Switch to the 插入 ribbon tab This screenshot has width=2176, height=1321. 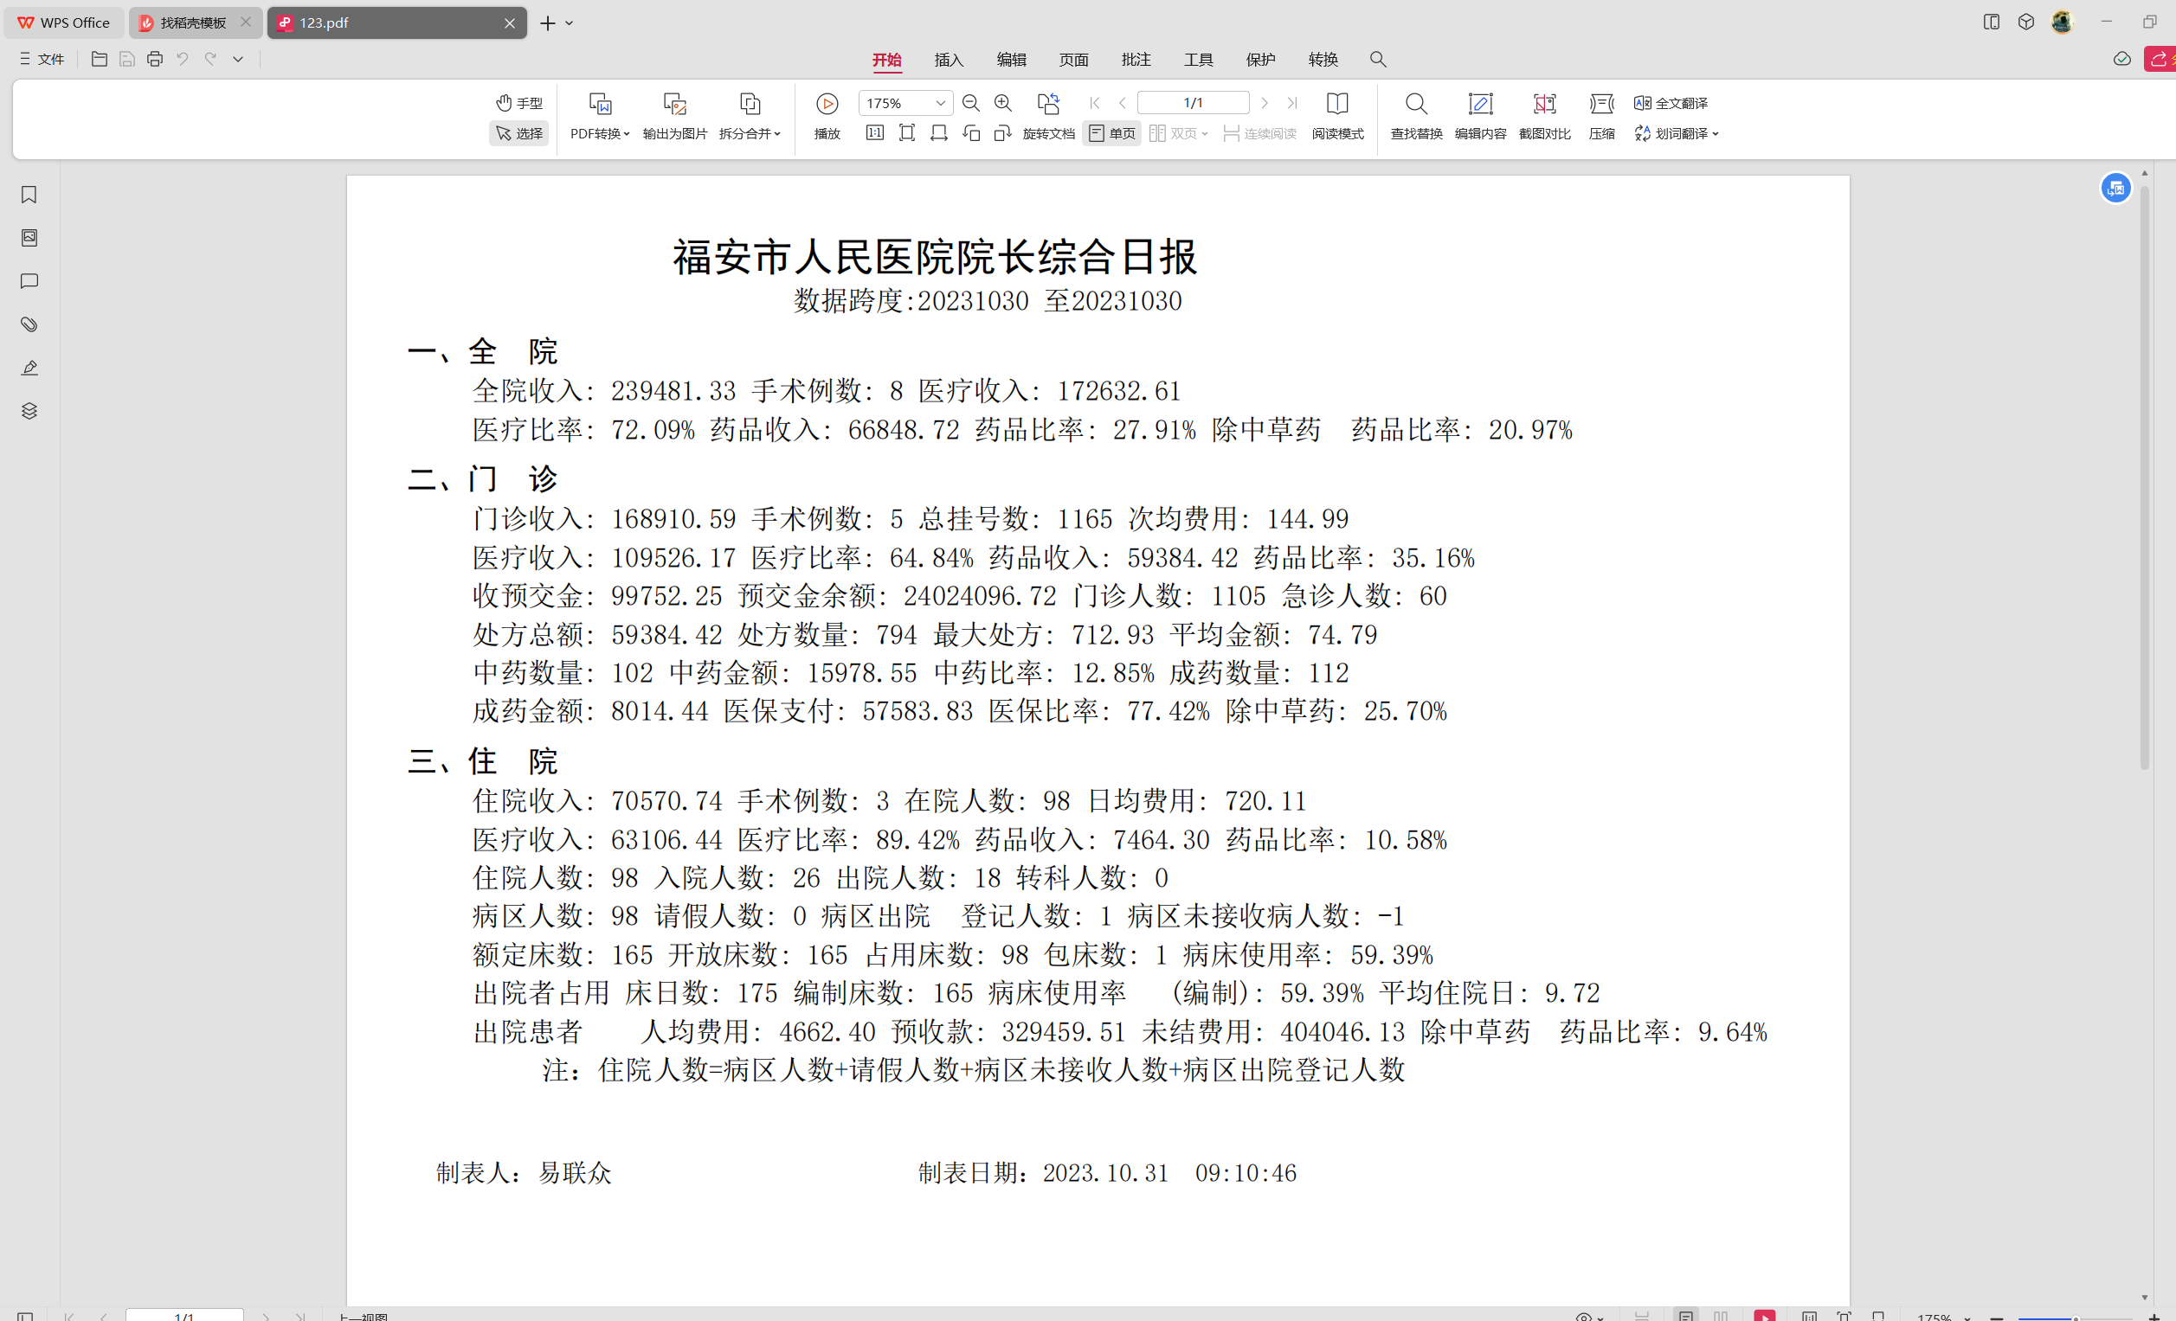[949, 60]
